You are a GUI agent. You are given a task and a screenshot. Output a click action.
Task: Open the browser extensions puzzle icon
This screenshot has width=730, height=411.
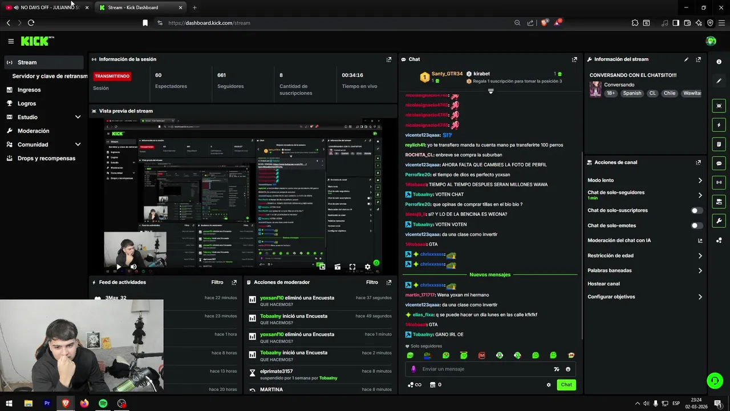[x=635, y=23]
